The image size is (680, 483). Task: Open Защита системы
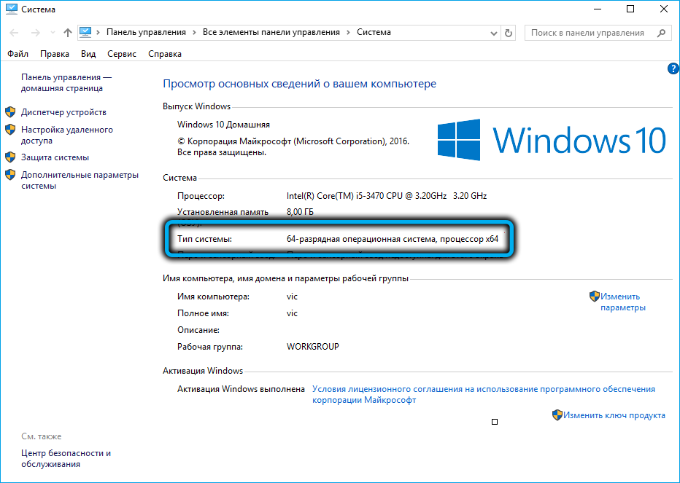tap(55, 157)
